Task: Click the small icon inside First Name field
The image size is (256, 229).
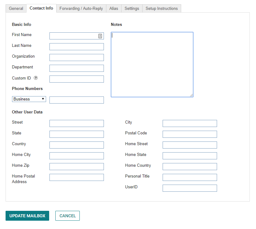Action: [100, 36]
